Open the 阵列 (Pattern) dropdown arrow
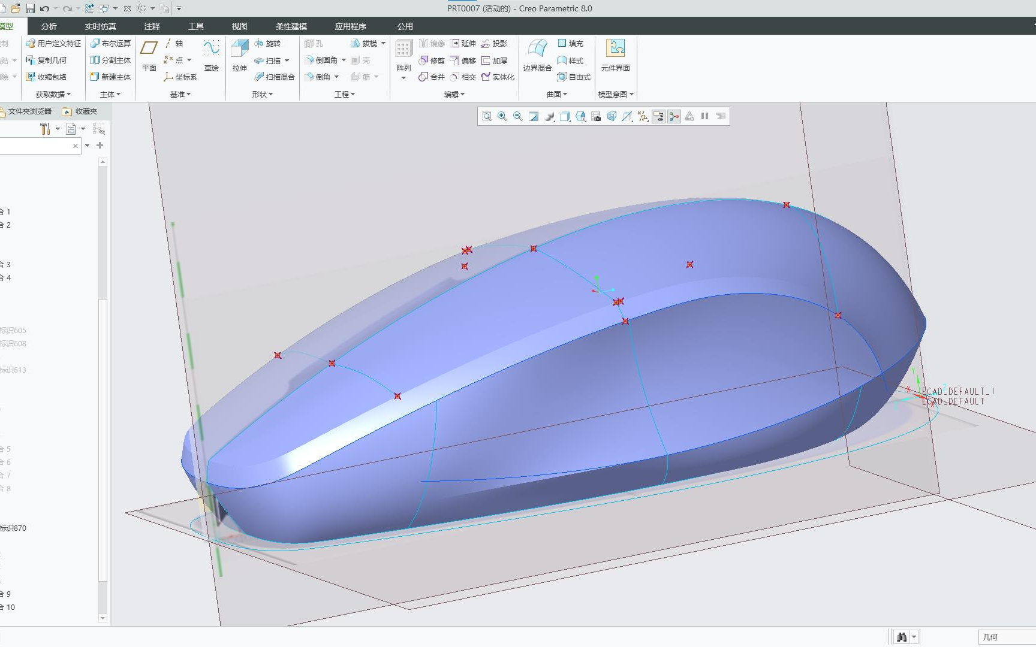The height and width of the screenshot is (647, 1036). coord(403,78)
